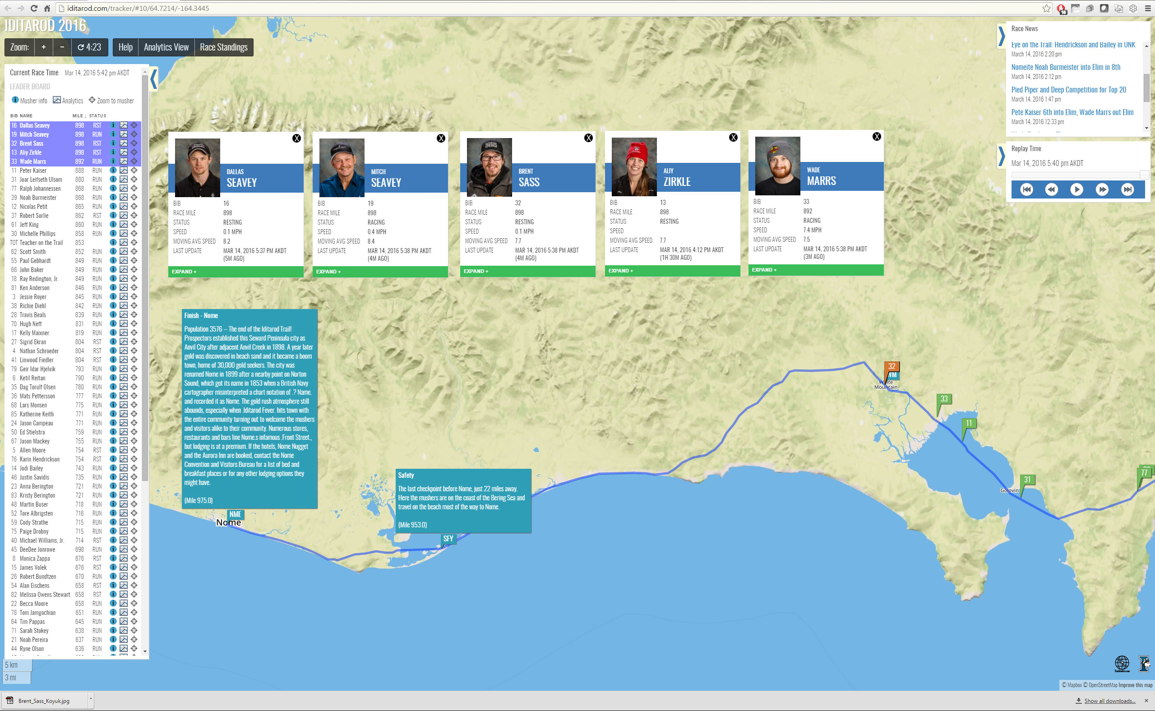
Task: Click the zoom out minus button
Action: tap(62, 47)
